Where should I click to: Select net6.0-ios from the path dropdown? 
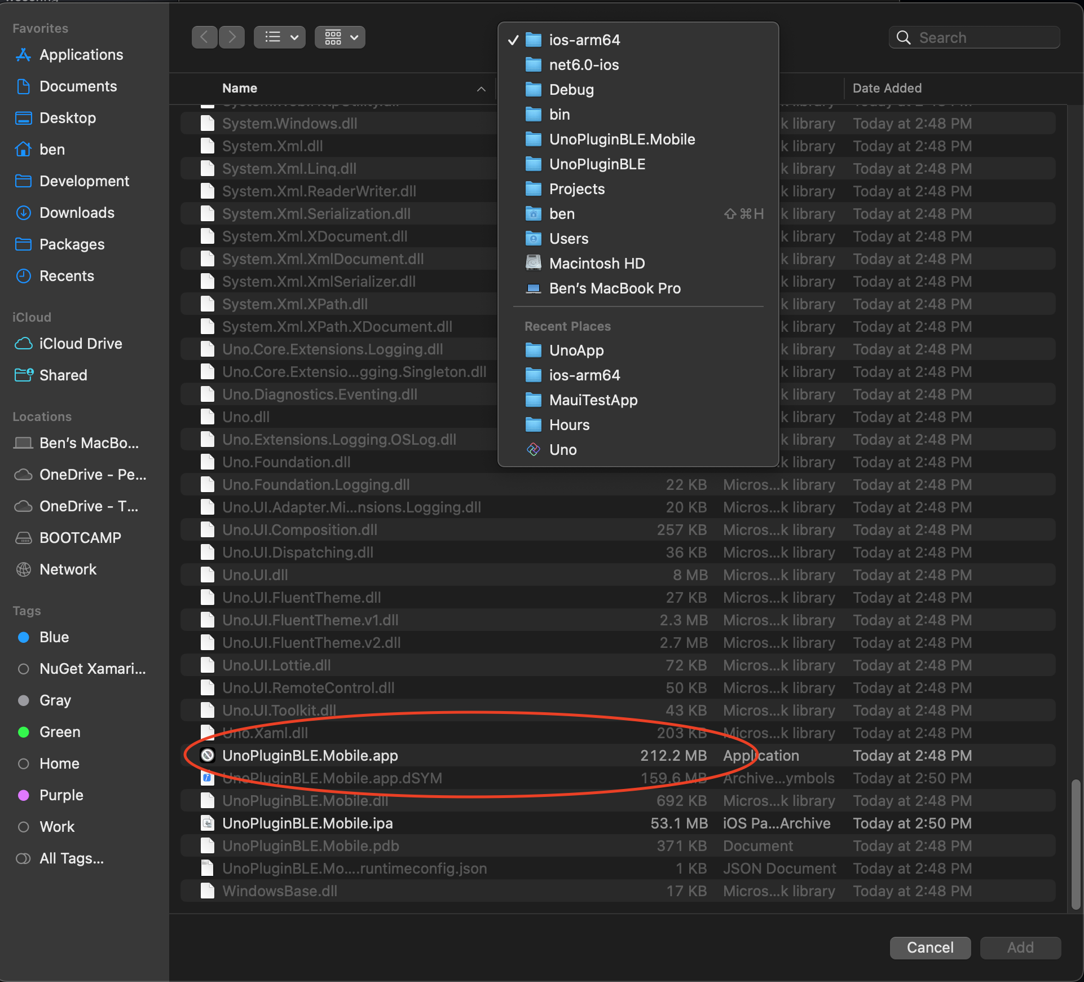click(x=584, y=64)
